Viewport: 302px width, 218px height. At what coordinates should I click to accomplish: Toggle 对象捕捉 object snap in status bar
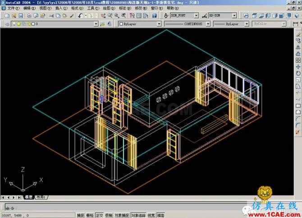[122, 215]
